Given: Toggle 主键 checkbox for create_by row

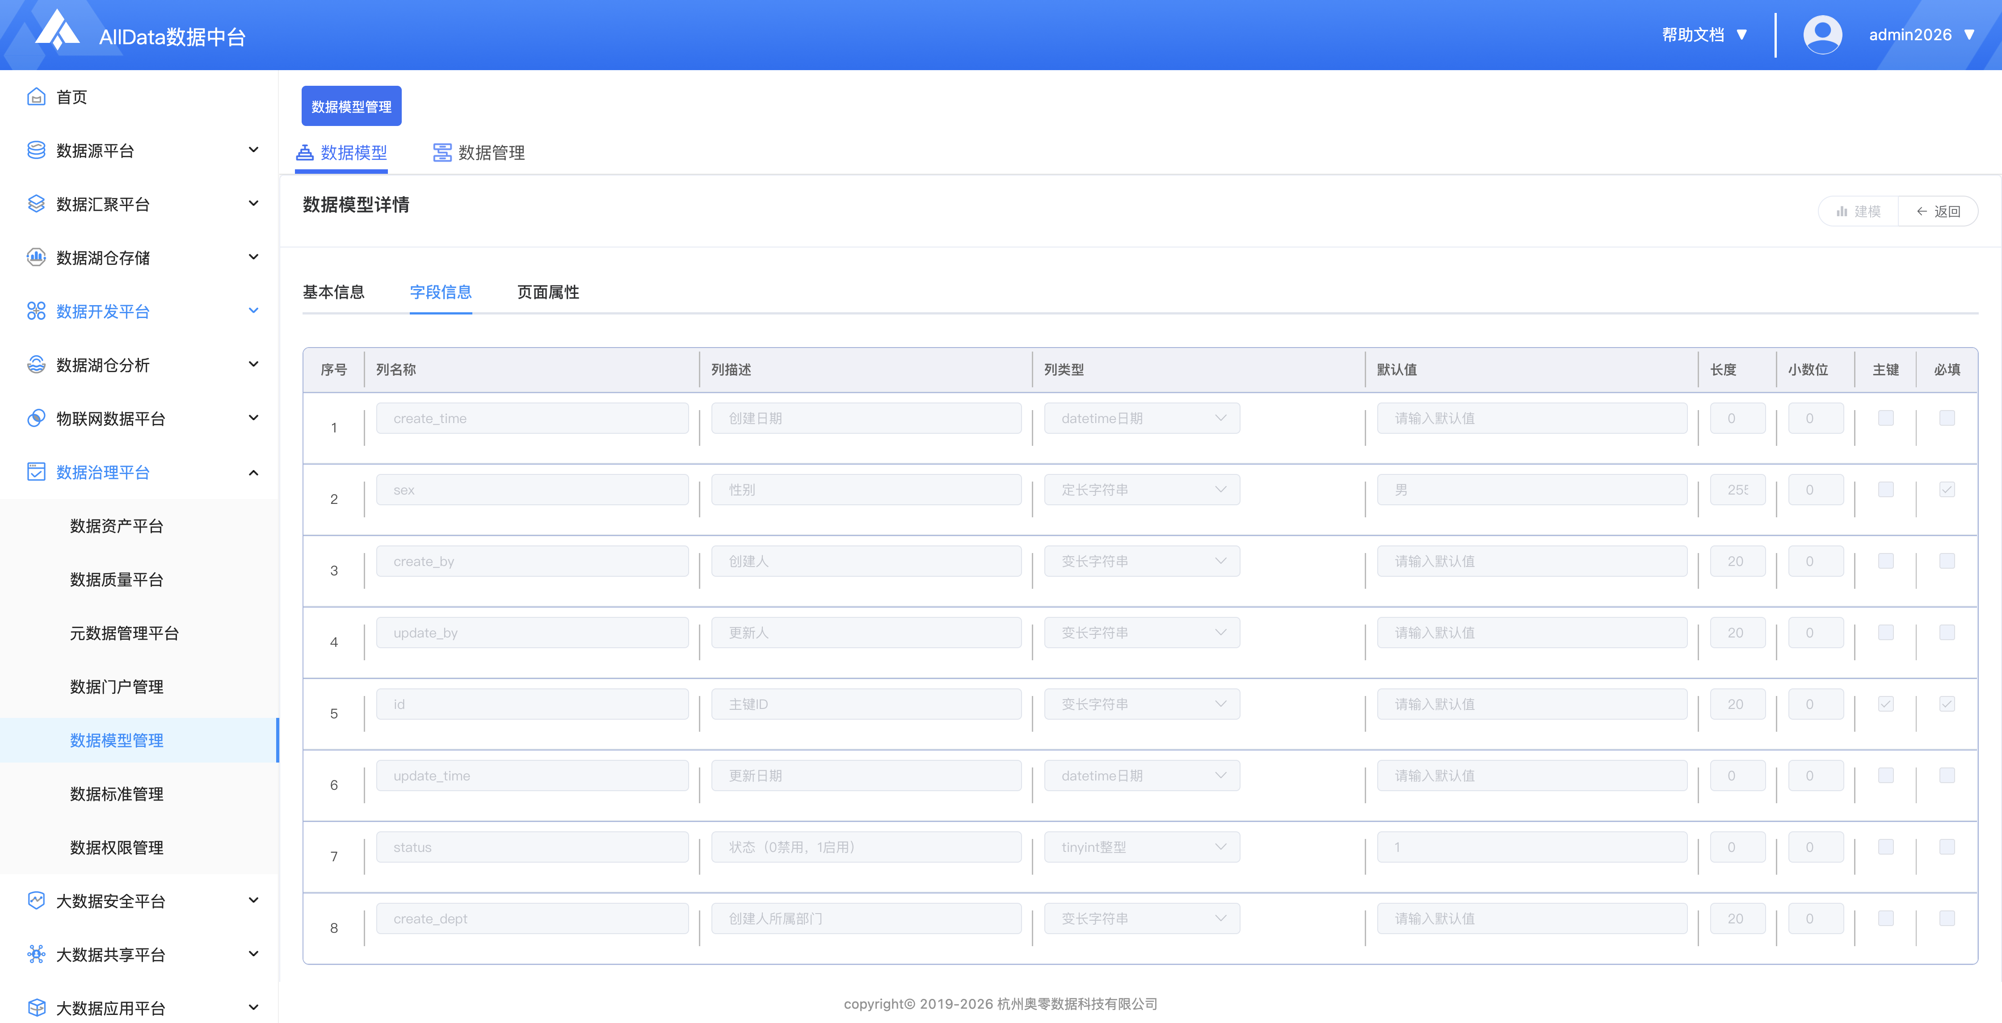Looking at the screenshot, I should (x=1885, y=561).
